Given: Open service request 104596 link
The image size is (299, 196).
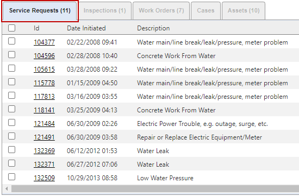Looking at the screenshot, I should click(44, 56).
